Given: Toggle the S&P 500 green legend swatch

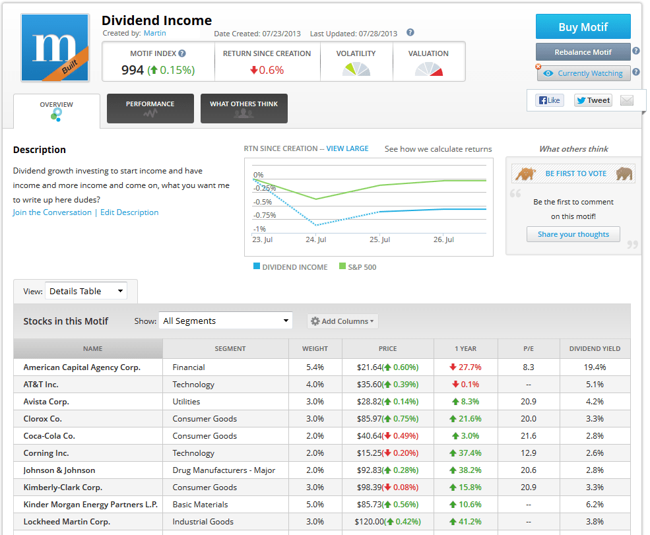Looking at the screenshot, I should pos(342,266).
